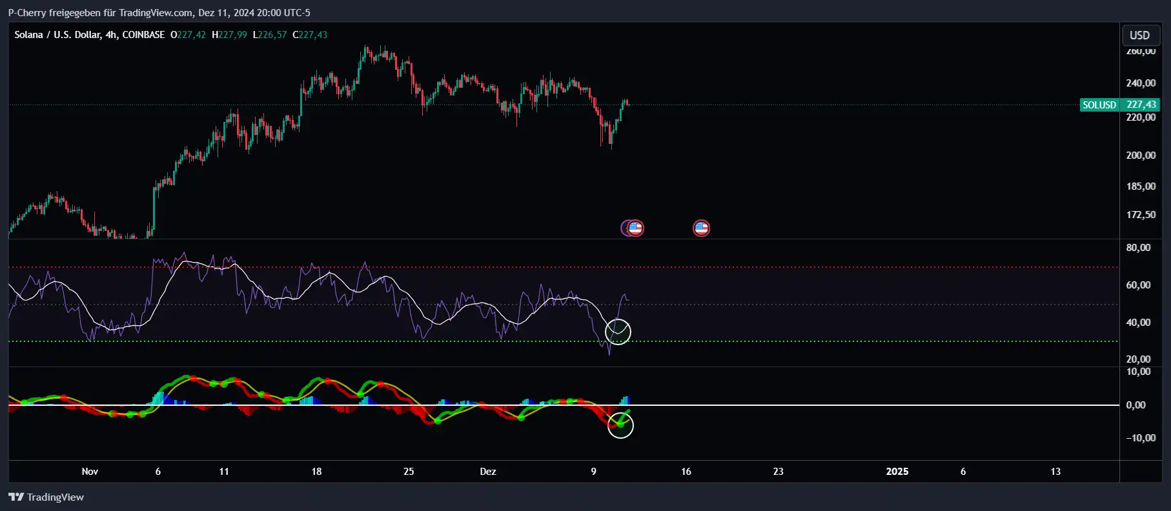Click the USD currency button
The width and height of the screenshot is (1171, 511).
(1139, 35)
